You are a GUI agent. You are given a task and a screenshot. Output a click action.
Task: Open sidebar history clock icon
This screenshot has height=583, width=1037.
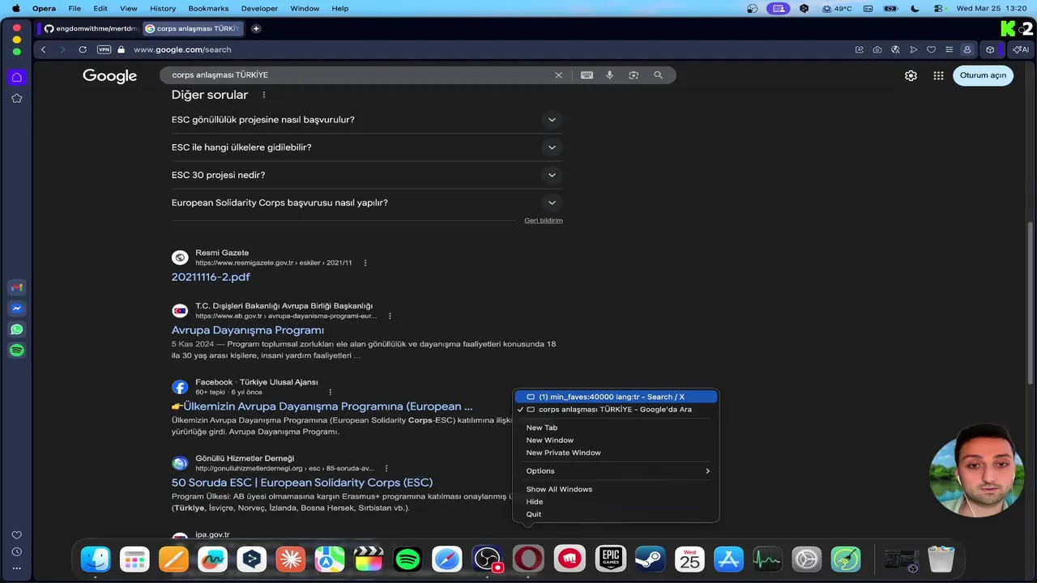17,551
